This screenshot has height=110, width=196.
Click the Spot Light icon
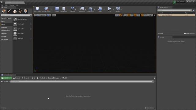(15, 29)
